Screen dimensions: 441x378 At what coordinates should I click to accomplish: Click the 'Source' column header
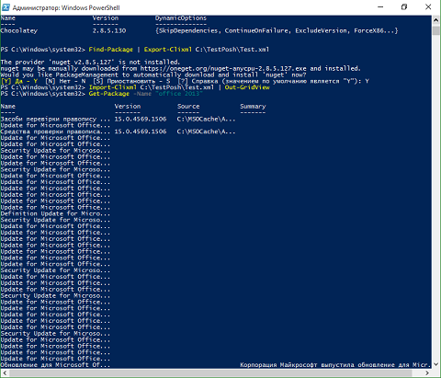188,107
